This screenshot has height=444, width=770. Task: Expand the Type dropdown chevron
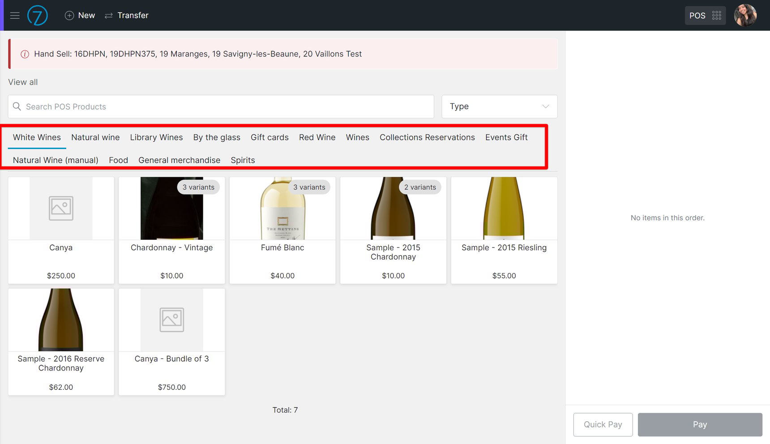545,107
